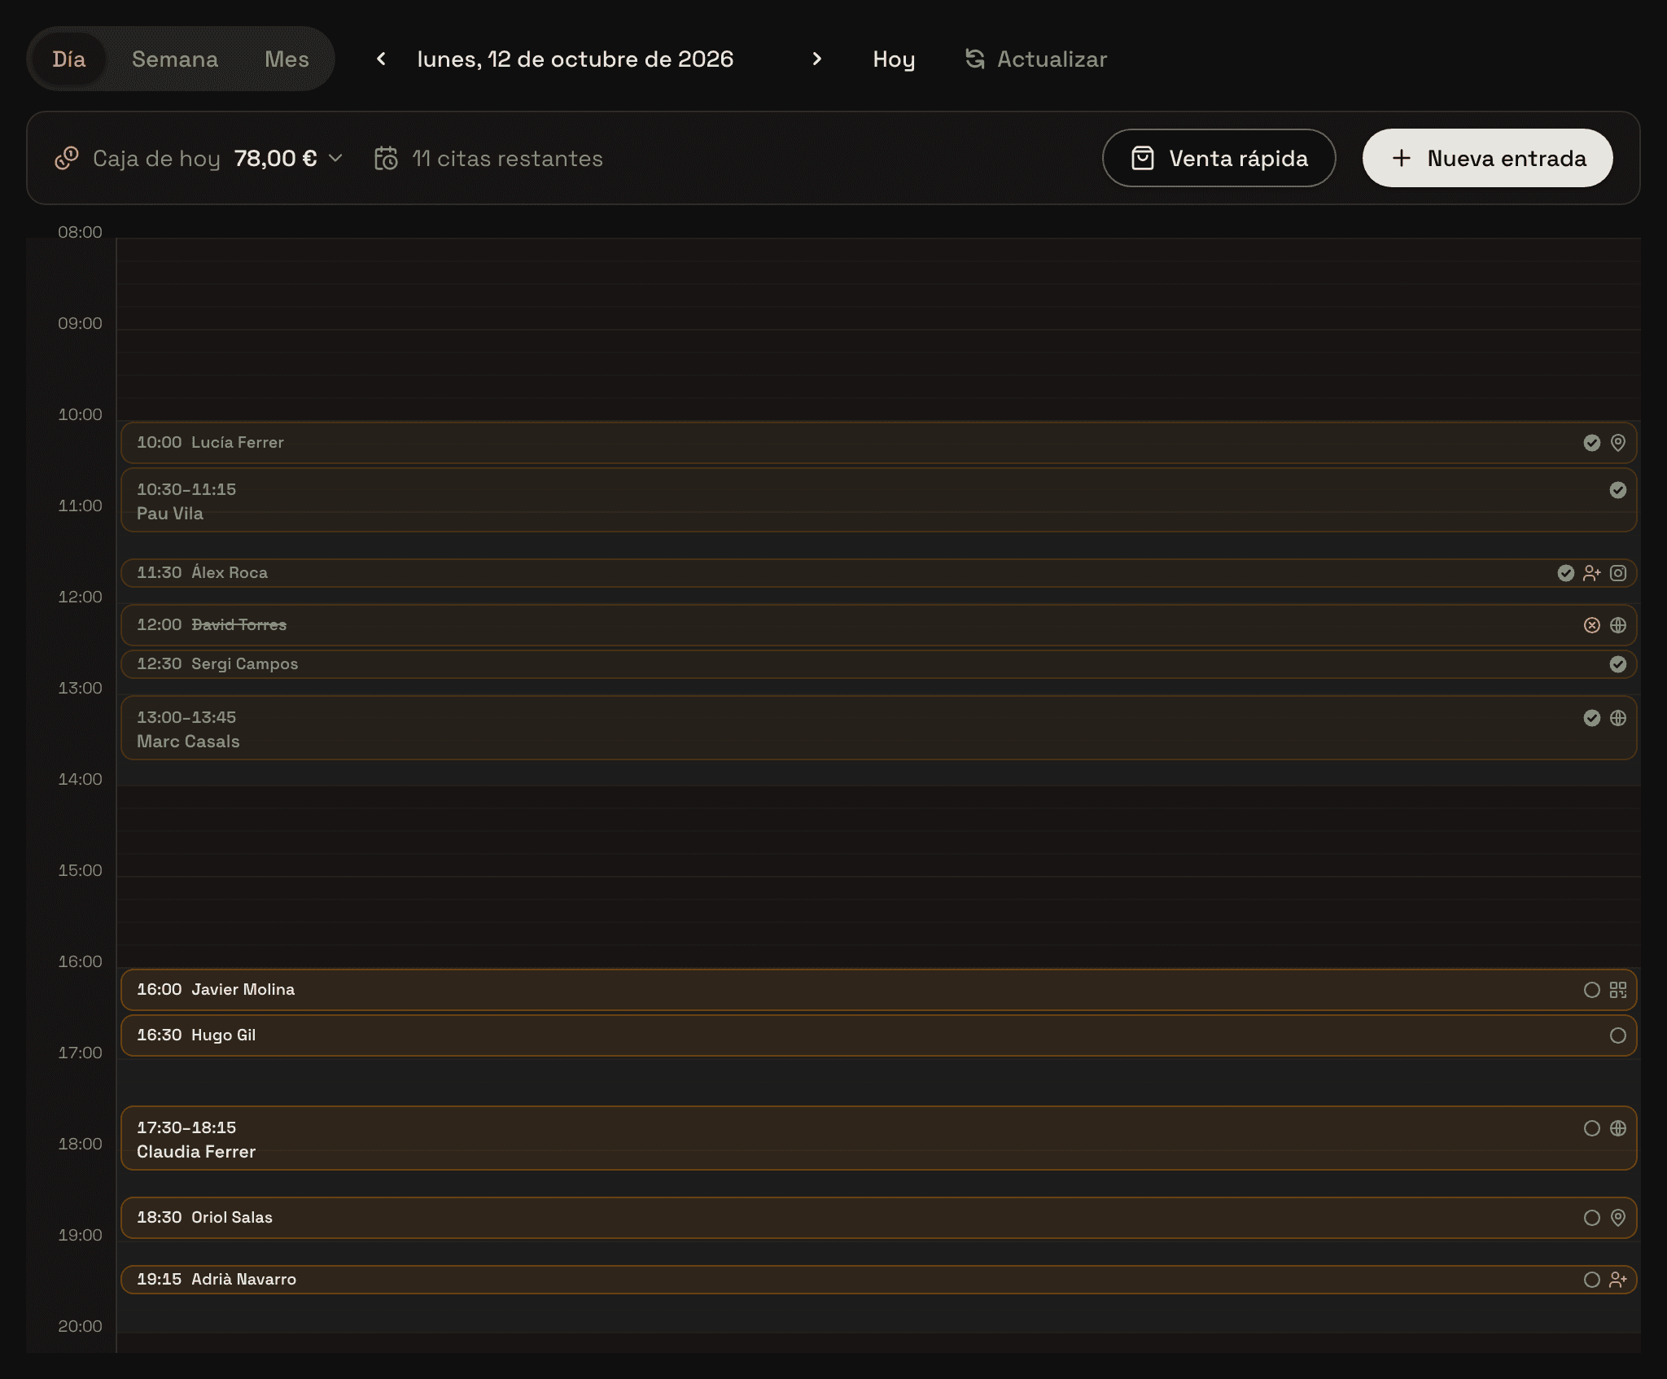1667x1379 pixels.
Task: Click the QR code icon on Javier Molina's row
Action: coord(1618,990)
